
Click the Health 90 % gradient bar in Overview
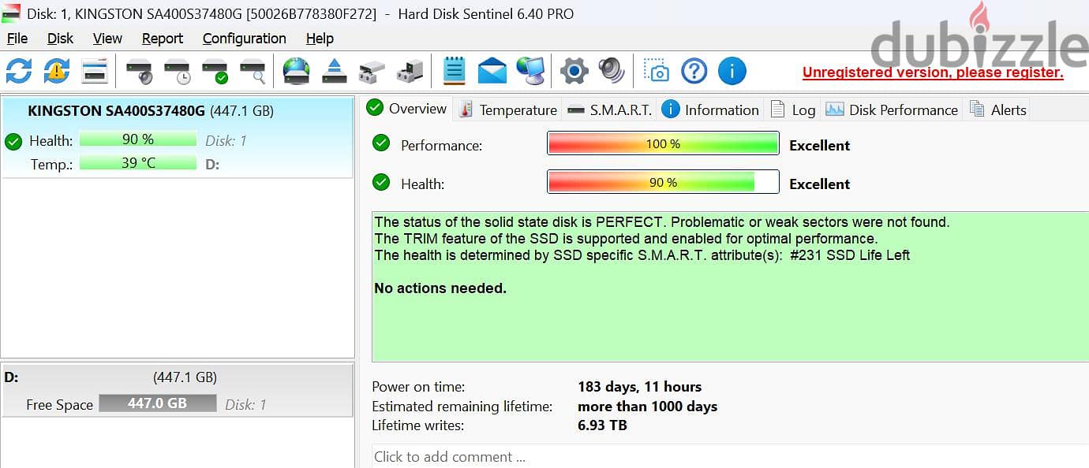click(663, 182)
